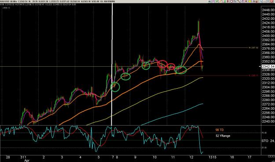Viewport: 275px width, 162px height.
Task: Click the 75.00 stochastic level label
Action: click(264, 133)
